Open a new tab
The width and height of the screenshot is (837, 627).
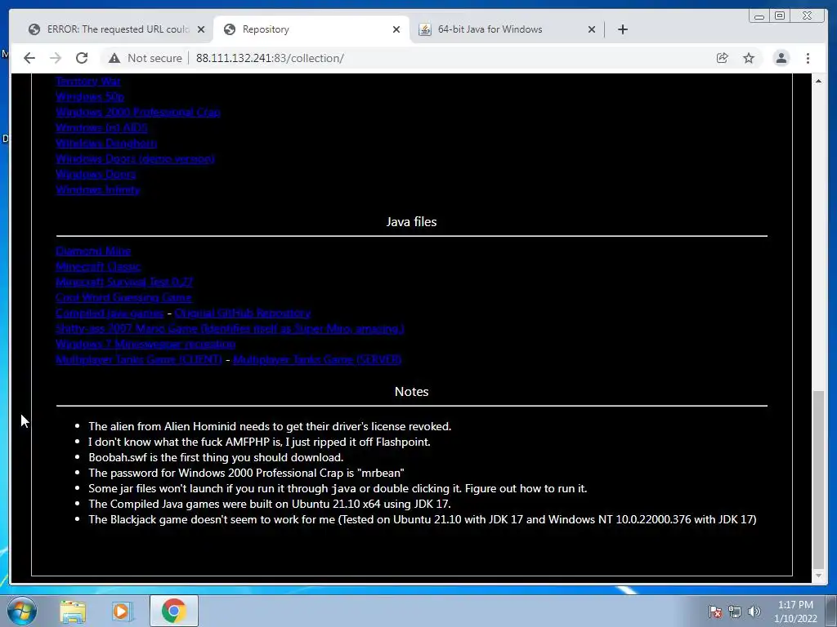coord(622,29)
